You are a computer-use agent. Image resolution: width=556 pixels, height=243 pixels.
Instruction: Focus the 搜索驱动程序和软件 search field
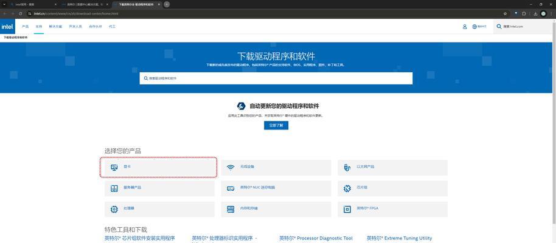[x=276, y=78]
